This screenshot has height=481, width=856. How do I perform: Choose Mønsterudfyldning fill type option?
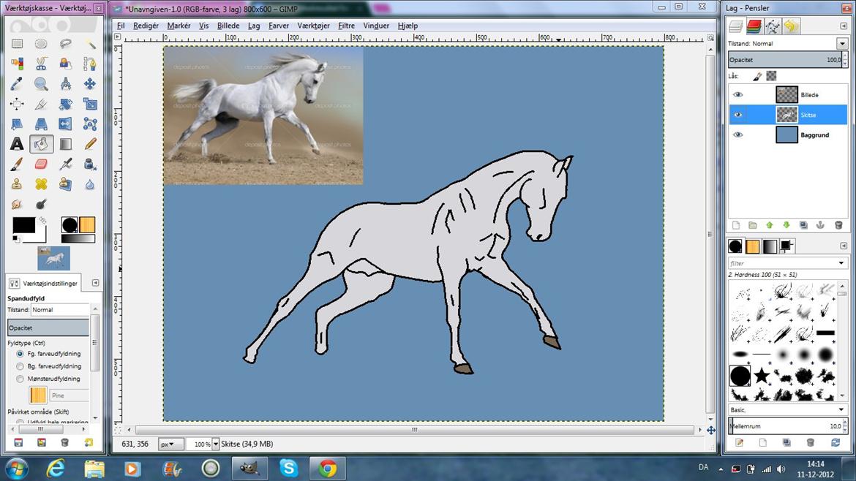tap(20, 379)
